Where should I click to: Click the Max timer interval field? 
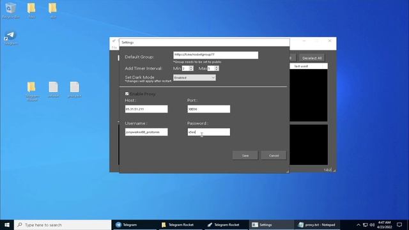tap(211, 68)
